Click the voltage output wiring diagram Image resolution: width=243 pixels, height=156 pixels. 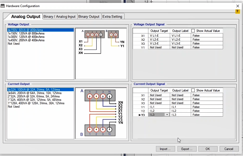tap(102, 54)
